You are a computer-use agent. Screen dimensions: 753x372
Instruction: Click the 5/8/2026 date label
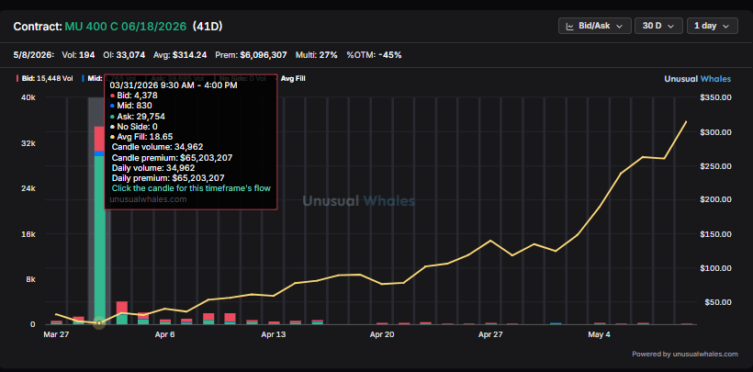(x=34, y=55)
